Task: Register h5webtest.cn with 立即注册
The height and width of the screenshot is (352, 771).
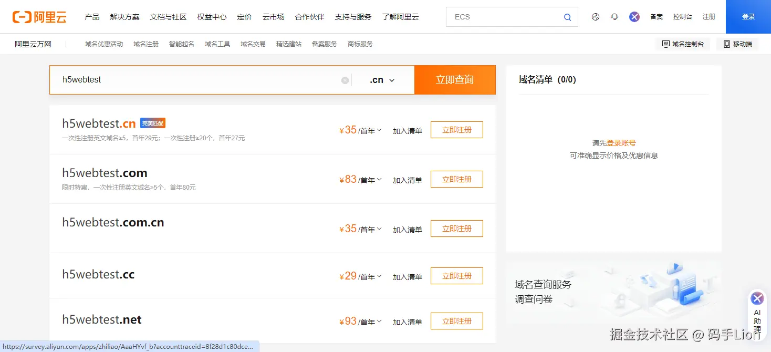Action: (457, 130)
